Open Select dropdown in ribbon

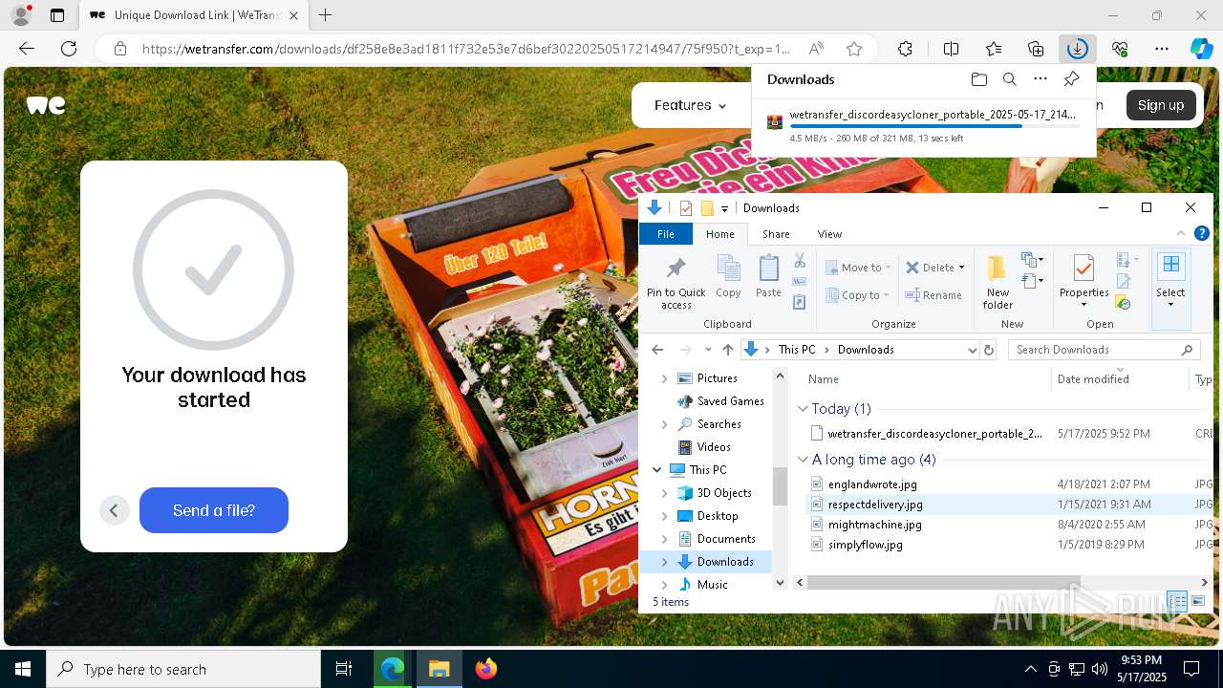click(1170, 305)
